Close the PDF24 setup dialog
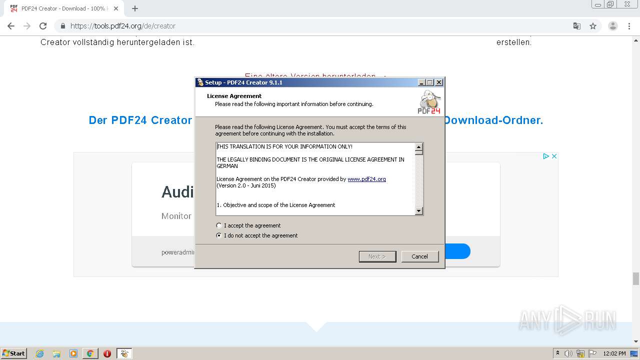The width and height of the screenshot is (640, 360). pyautogui.click(x=438, y=82)
